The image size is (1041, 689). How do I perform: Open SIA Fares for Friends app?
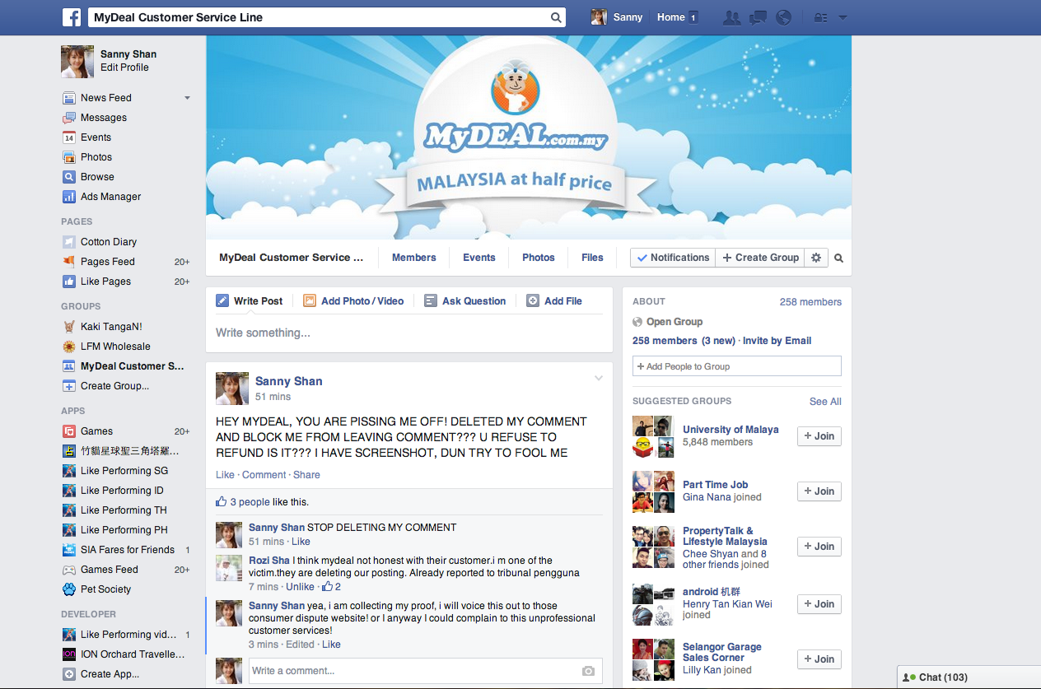[x=127, y=550]
